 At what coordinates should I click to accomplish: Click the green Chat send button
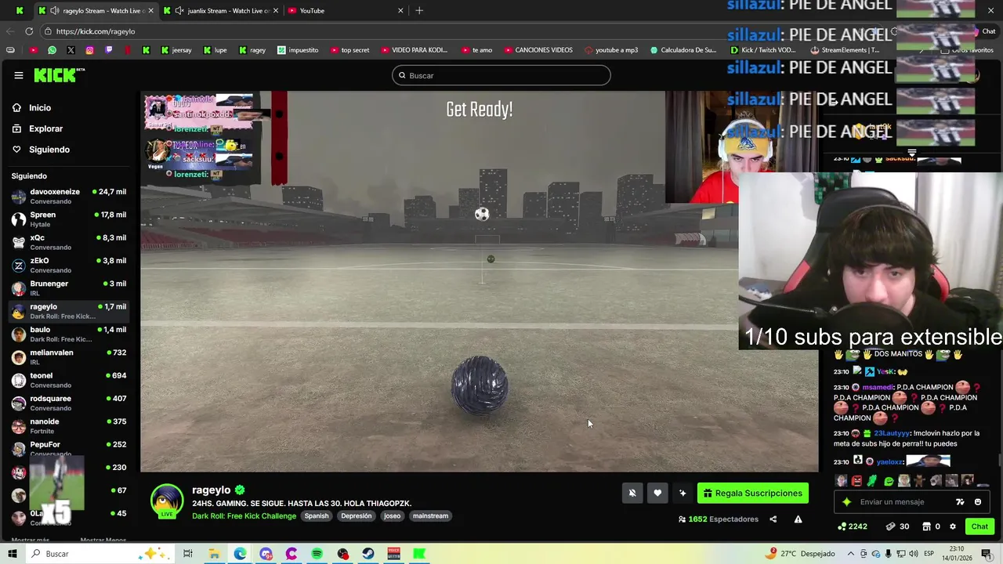[979, 526]
